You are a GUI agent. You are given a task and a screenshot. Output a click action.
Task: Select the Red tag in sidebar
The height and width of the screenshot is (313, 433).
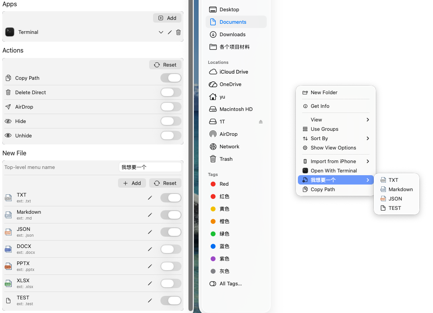(x=224, y=184)
